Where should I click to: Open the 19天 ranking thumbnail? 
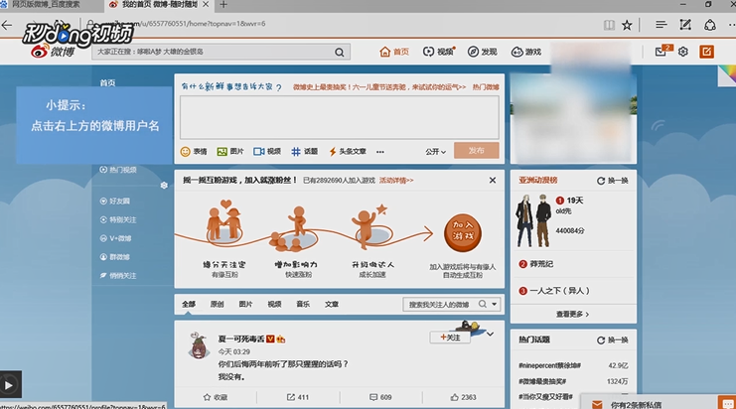coord(533,220)
